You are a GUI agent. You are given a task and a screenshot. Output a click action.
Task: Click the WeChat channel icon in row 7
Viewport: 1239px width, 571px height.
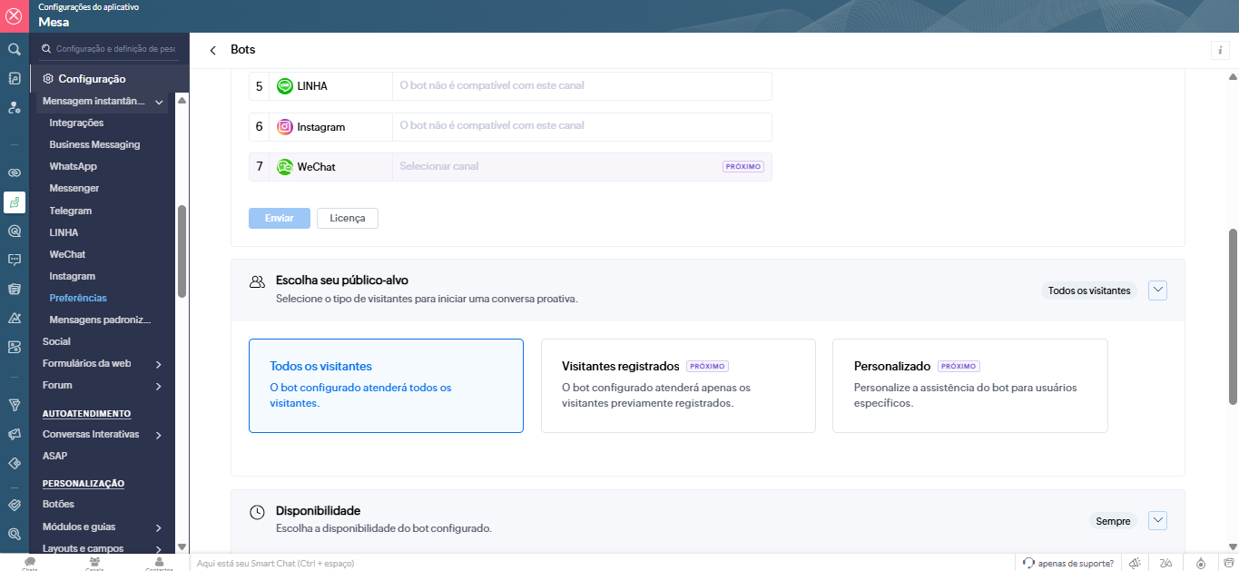pos(285,167)
